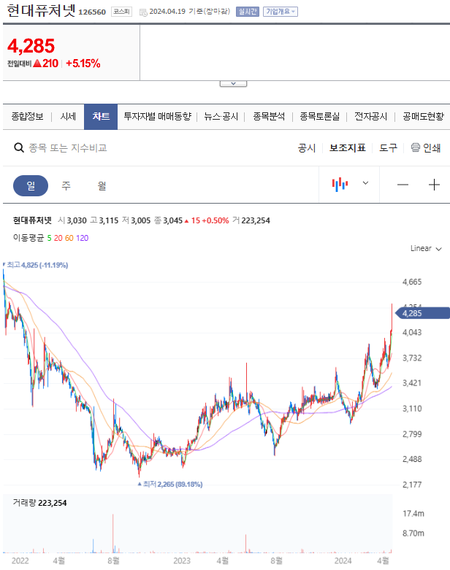
Task: Click the 최고 4,825 high marker
Action: (37, 265)
